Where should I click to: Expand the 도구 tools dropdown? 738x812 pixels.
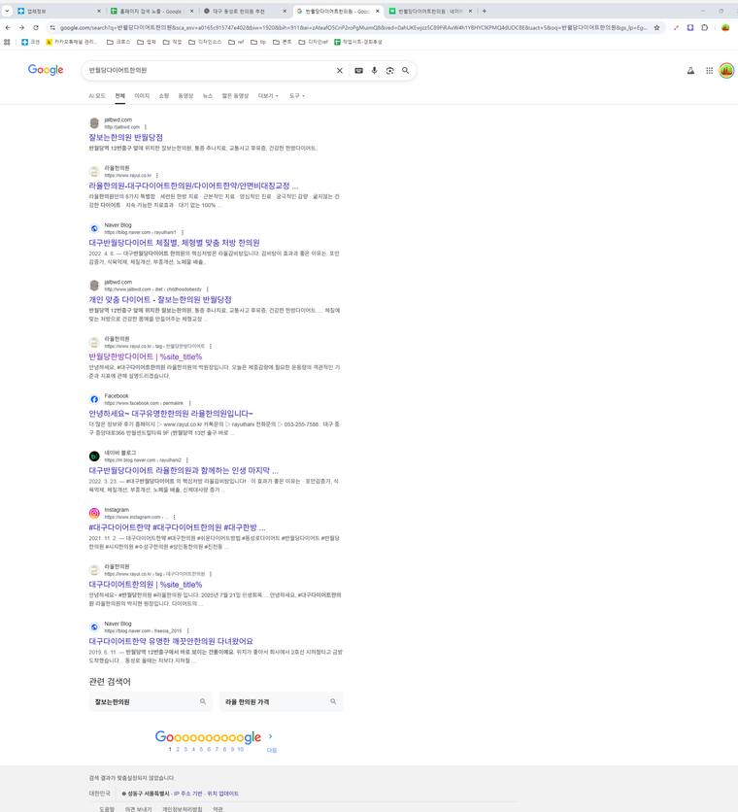point(297,96)
